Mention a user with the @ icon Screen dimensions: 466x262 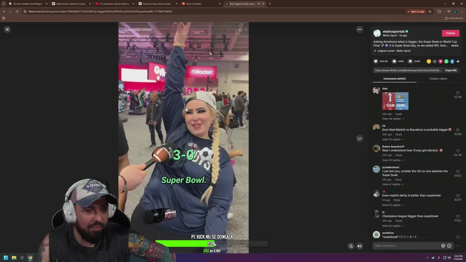coord(443,246)
